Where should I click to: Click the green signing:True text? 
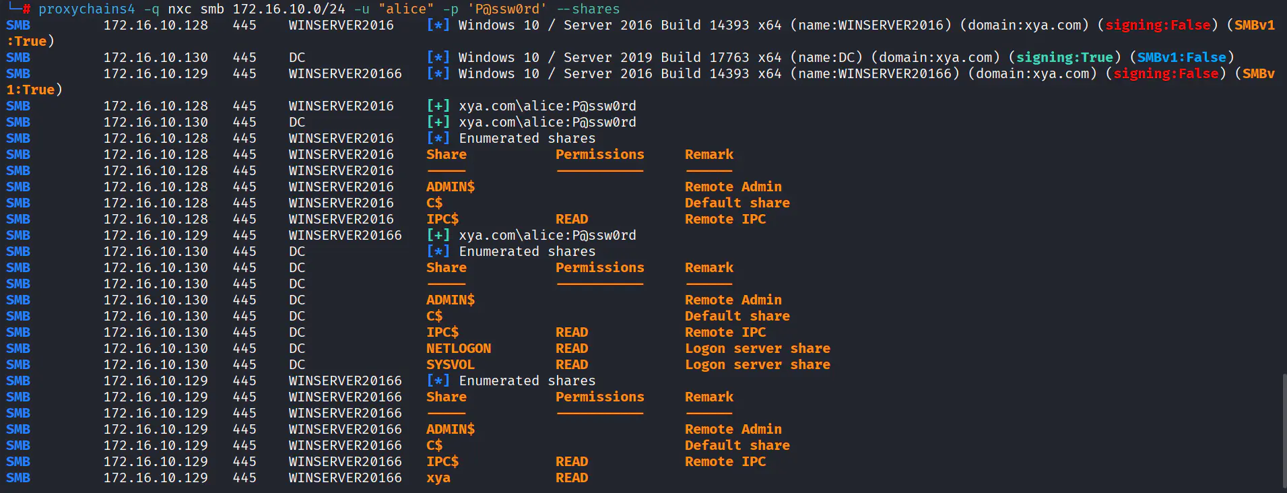click(x=1064, y=57)
